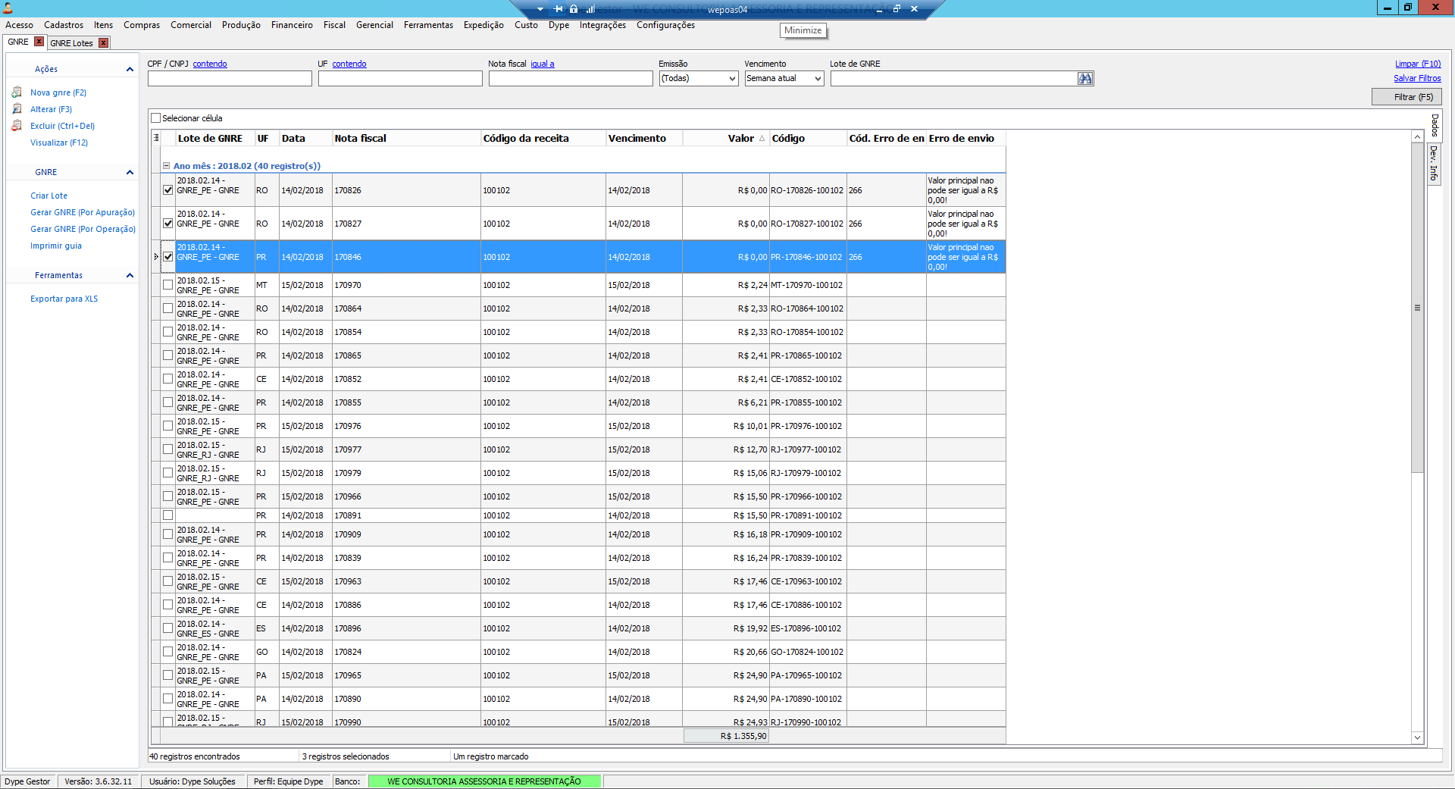The height and width of the screenshot is (789, 1455).
Task: Focus the UF filter input field
Action: click(400, 79)
